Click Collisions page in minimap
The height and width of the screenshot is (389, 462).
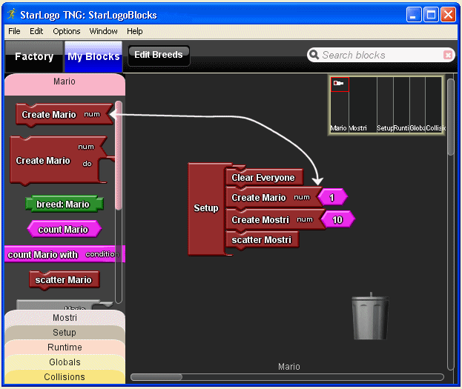click(x=434, y=104)
